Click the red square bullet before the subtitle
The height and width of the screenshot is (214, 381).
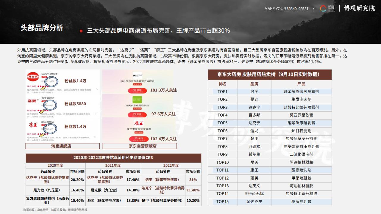point(81,31)
